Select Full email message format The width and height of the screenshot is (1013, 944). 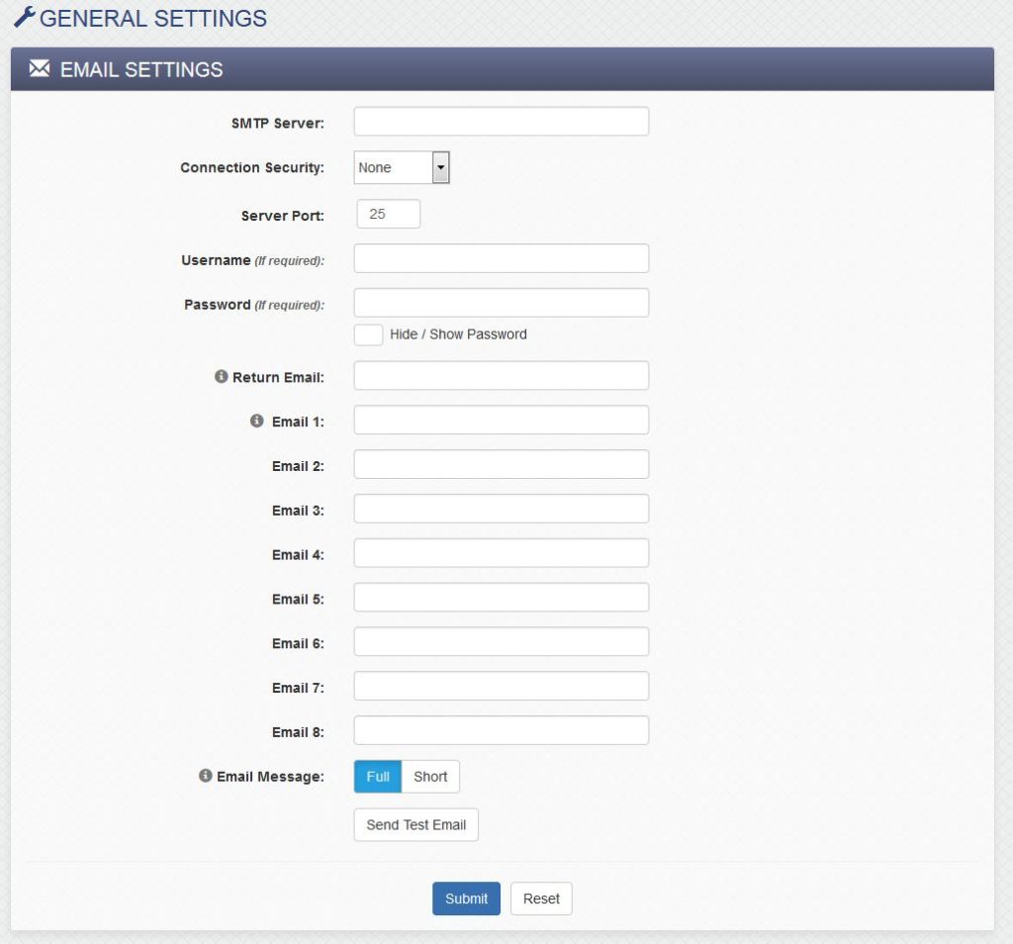pos(377,777)
